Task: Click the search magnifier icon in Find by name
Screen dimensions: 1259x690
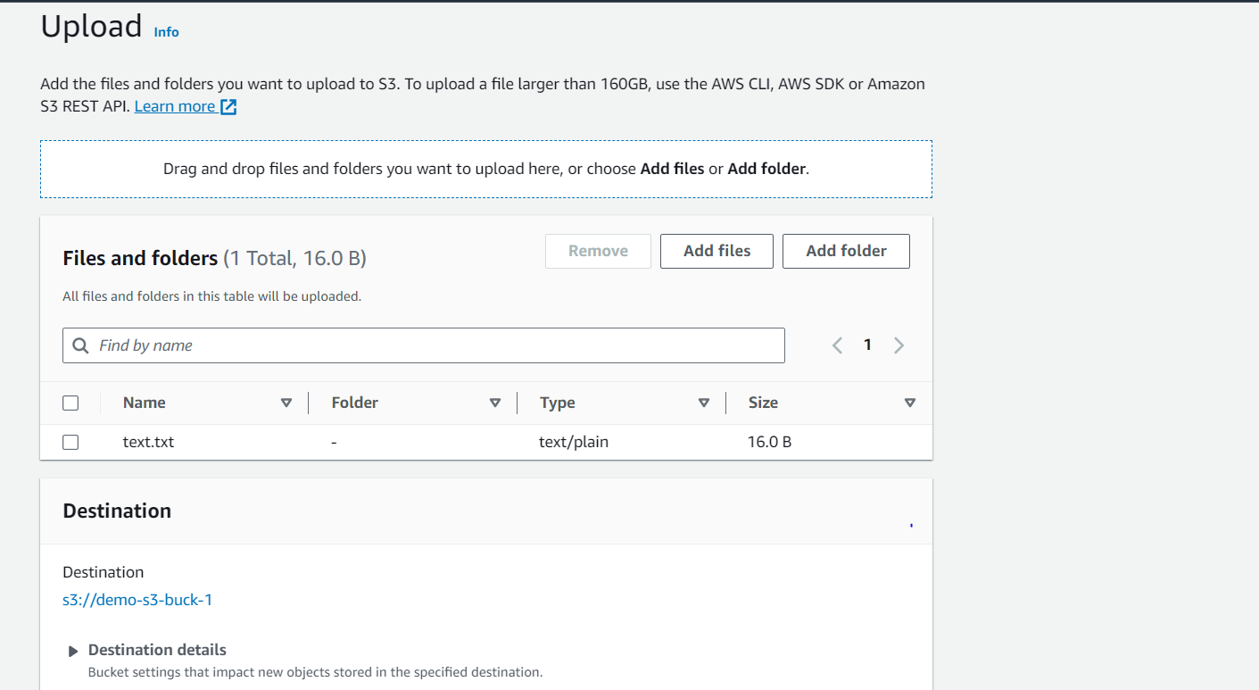Action: point(80,345)
